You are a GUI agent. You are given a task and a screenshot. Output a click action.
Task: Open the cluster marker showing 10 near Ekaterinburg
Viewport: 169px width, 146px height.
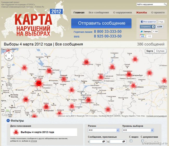129,74
